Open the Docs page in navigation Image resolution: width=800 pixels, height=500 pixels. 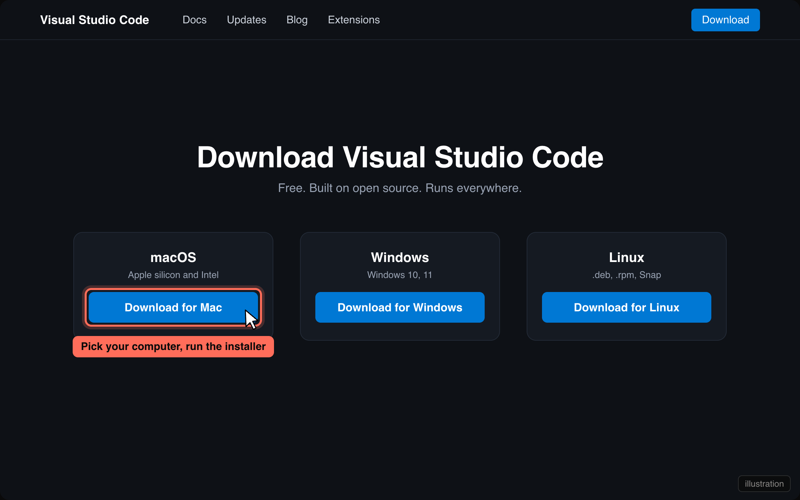click(195, 20)
